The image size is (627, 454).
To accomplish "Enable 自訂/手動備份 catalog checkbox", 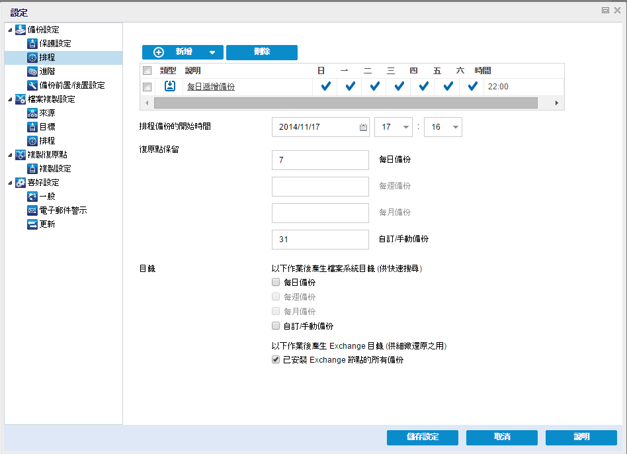I will tap(276, 326).
